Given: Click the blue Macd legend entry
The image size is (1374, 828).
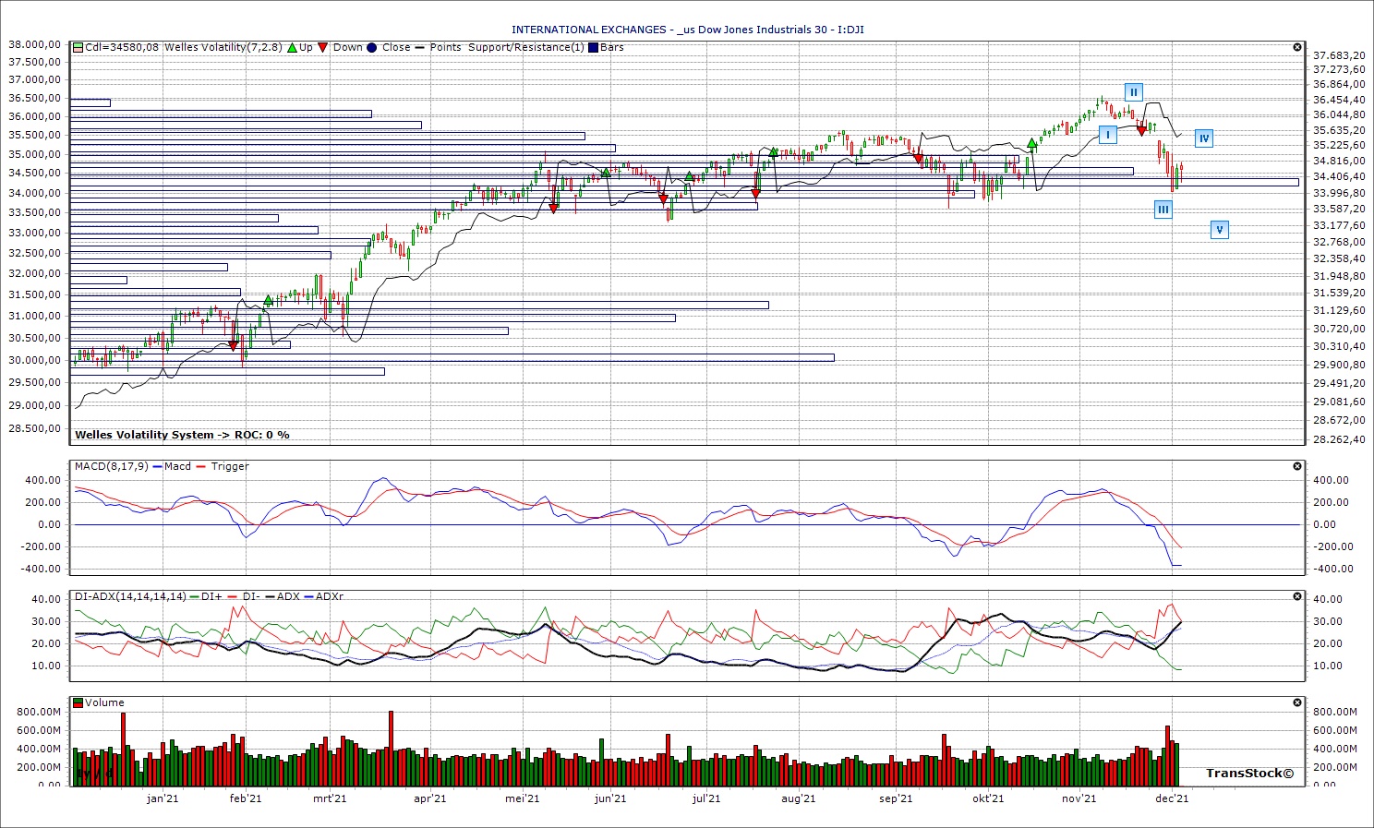Looking at the screenshot, I should pos(172,466).
